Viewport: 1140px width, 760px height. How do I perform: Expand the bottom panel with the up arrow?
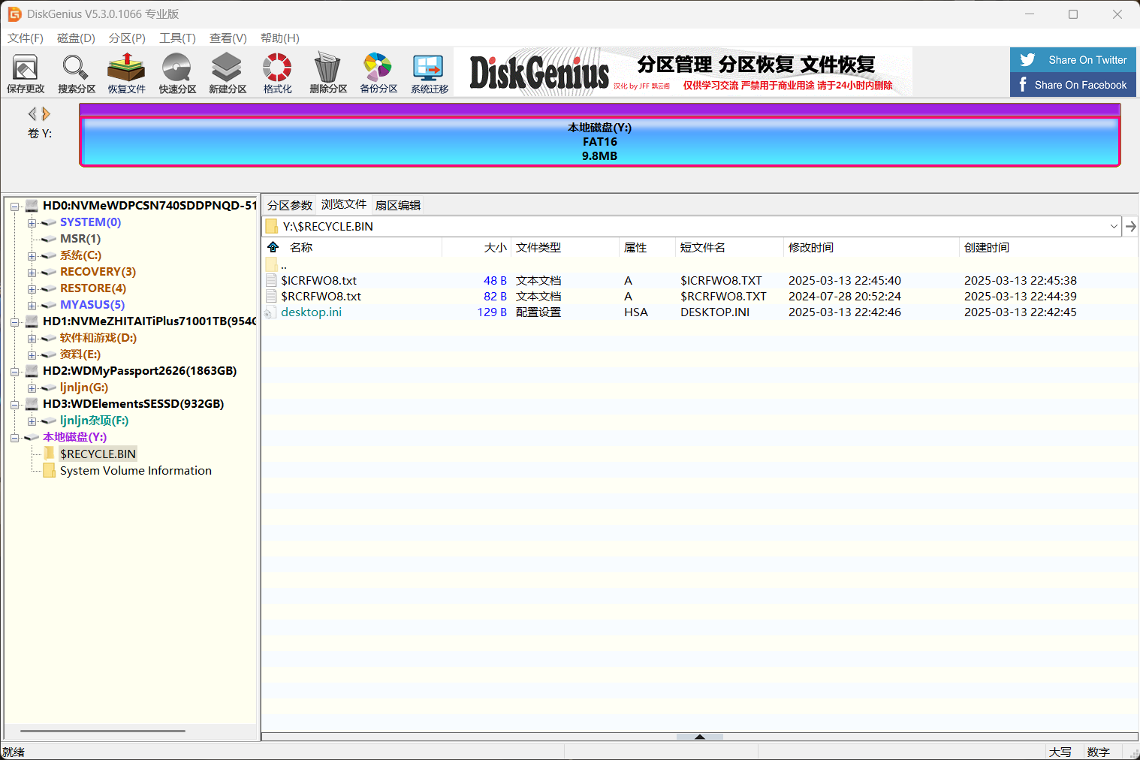[700, 737]
